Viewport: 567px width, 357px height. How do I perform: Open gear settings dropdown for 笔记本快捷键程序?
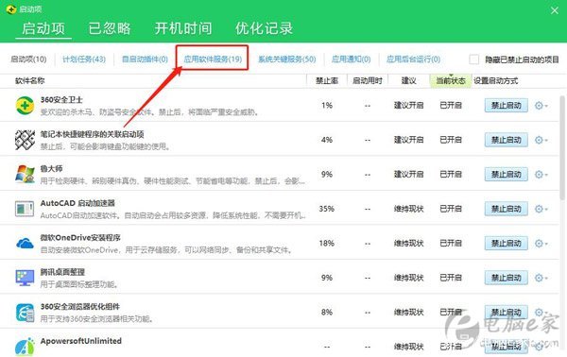pos(541,140)
